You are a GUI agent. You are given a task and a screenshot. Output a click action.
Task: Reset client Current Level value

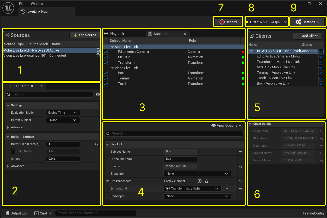click(x=322, y=160)
